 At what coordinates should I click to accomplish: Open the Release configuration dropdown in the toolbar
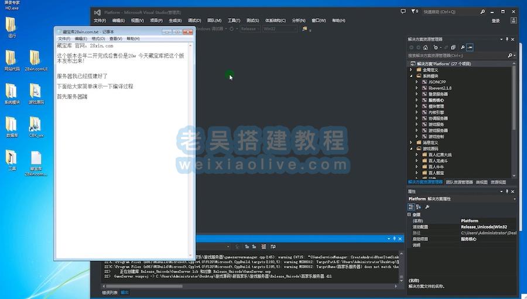click(250, 29)
